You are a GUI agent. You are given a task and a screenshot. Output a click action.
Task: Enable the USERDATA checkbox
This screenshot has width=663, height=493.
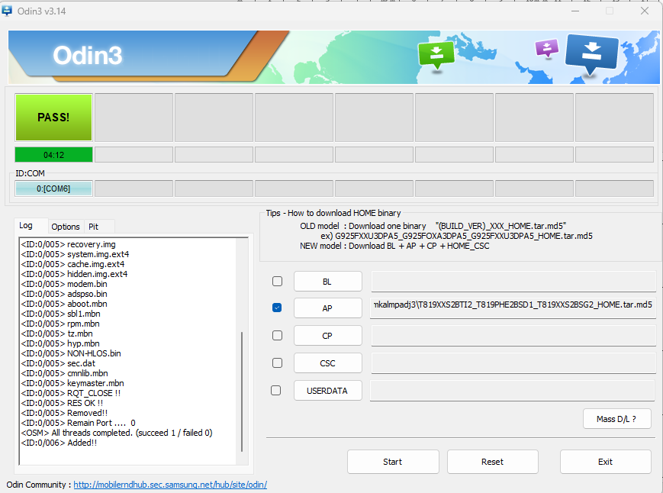pyautogui.click(x=275, y=390)
